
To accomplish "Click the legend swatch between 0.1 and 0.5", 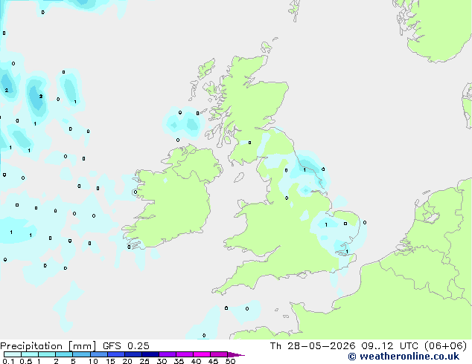I will coord(13,354).
